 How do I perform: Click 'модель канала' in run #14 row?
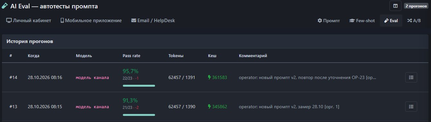tap(92, 78)
